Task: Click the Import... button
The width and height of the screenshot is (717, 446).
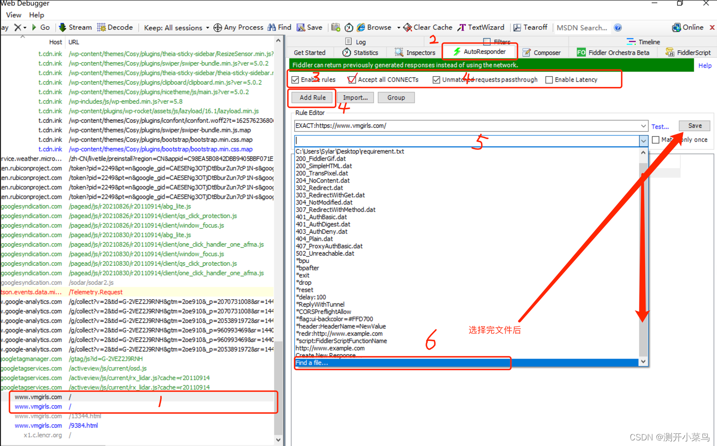Action: (x=355, y=98)
